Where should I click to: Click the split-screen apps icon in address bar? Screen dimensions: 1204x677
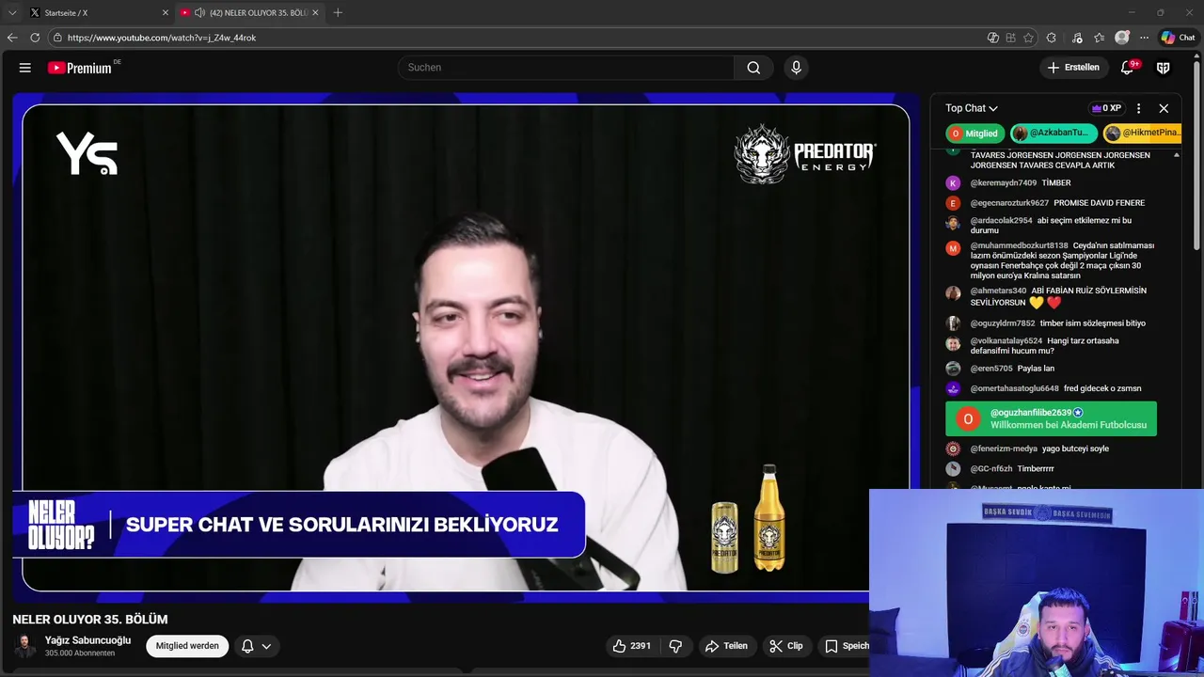coord(1011,38)
